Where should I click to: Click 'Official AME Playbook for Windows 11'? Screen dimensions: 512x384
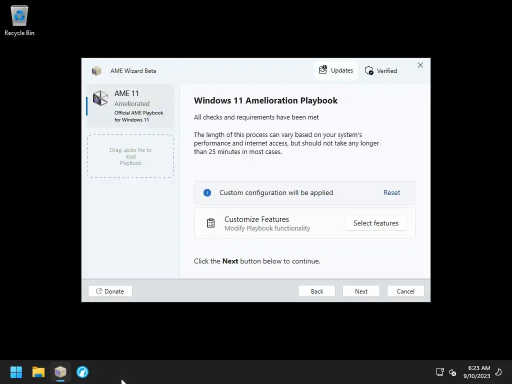139,116
